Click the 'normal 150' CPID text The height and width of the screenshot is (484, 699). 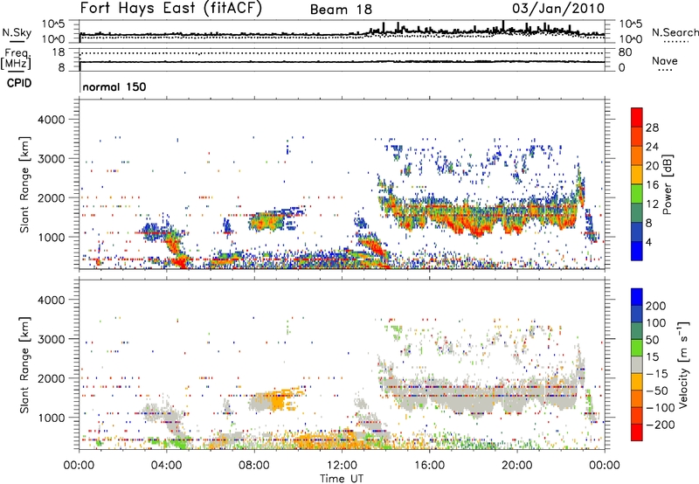click(x=114, y=86)
